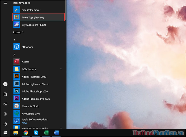Click the 'Adobe Illustrator 2020' label
The image size is (186, 137).
(x=34, y=77)
